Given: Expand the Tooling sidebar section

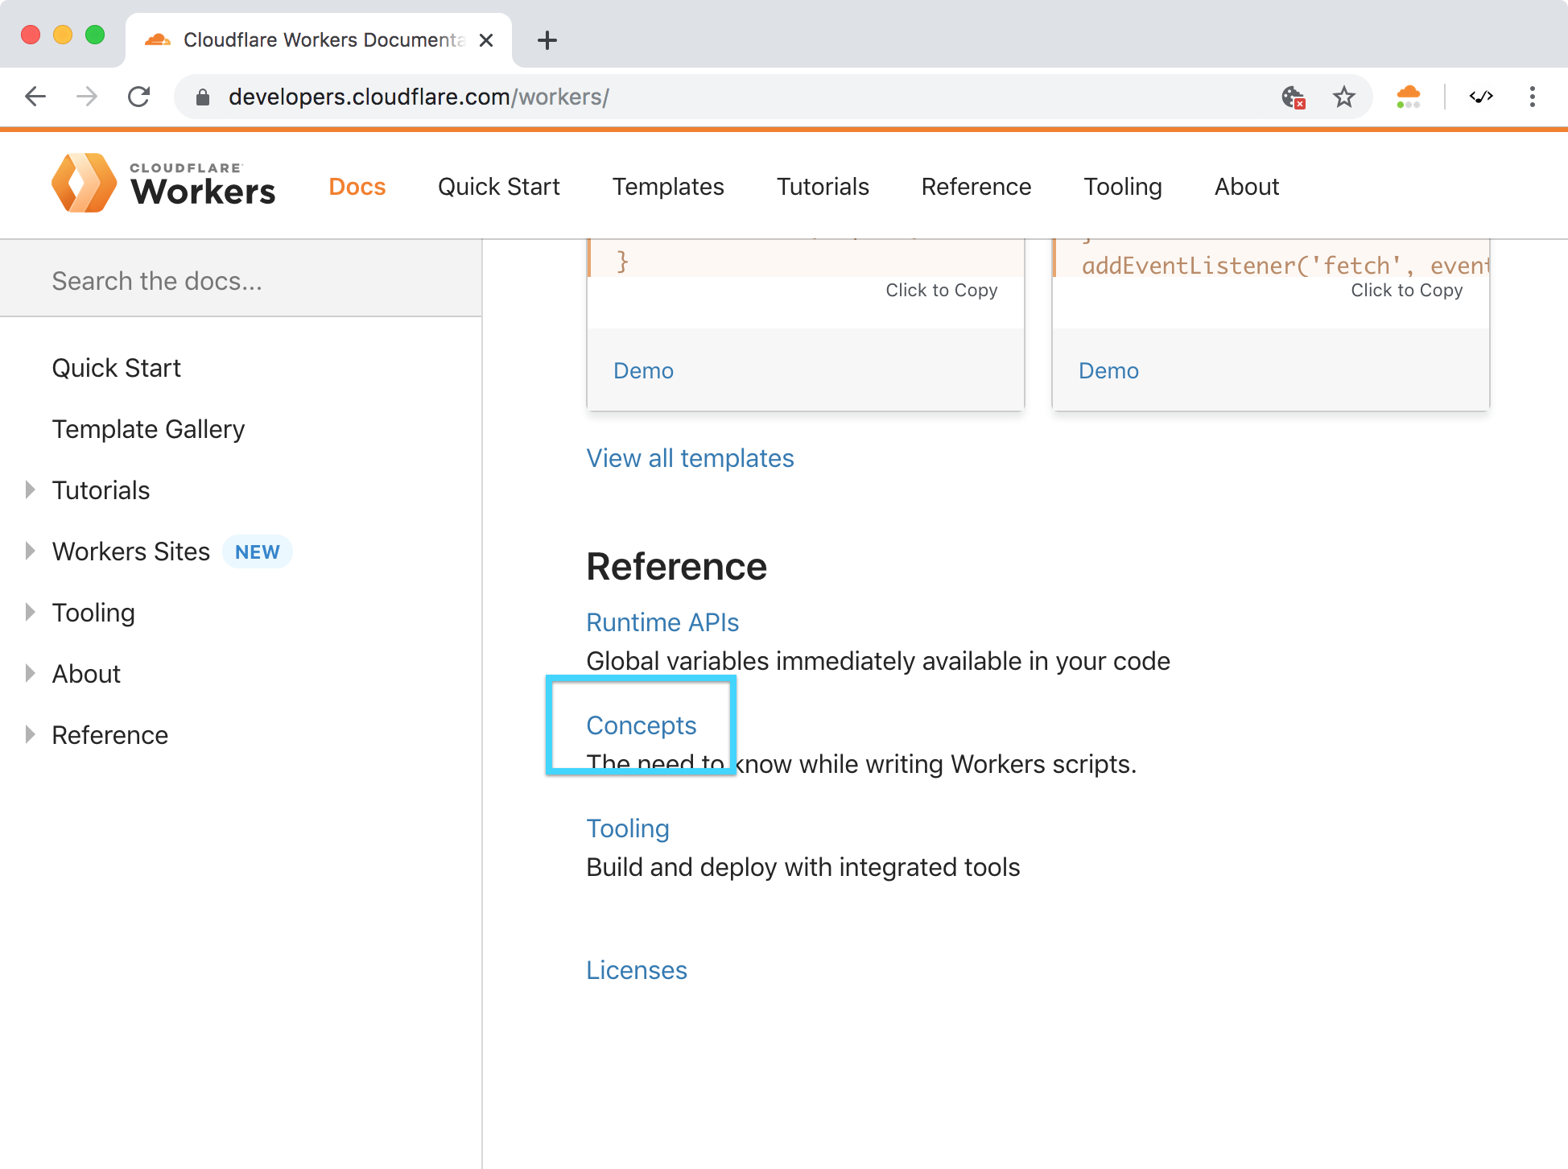Looking at the screenshot, I should tap(31, 612).
